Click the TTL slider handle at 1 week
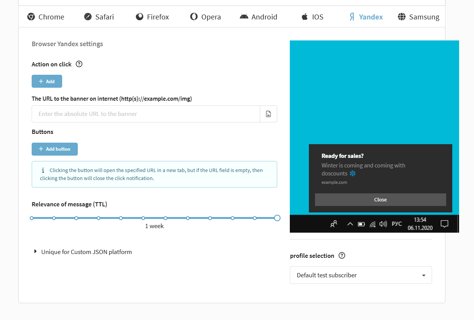 [277, 218]
